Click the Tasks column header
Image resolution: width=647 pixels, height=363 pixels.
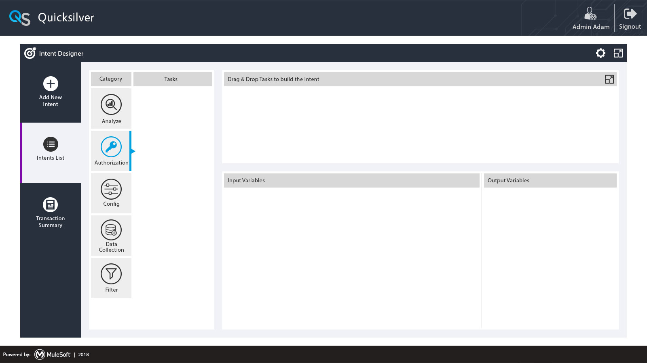tap(171, 79)
